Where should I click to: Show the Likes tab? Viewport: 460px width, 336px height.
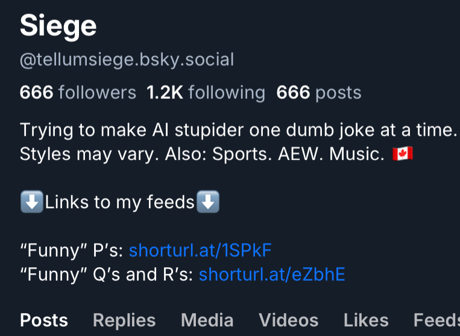[366, 320]
